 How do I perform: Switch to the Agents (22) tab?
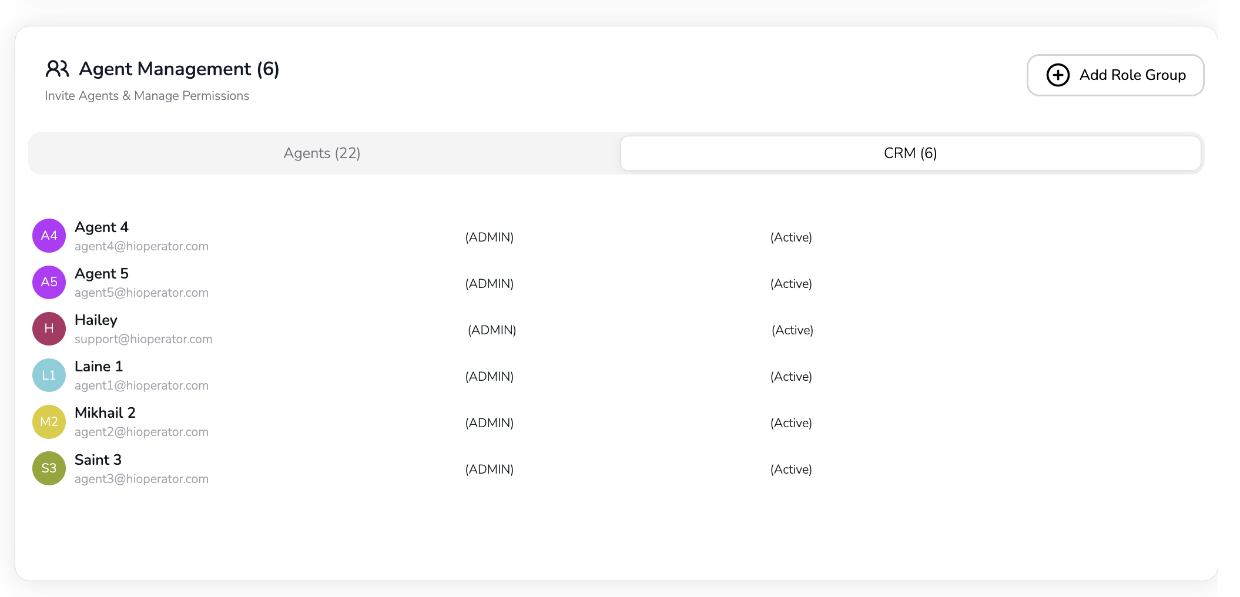[322, 153]
